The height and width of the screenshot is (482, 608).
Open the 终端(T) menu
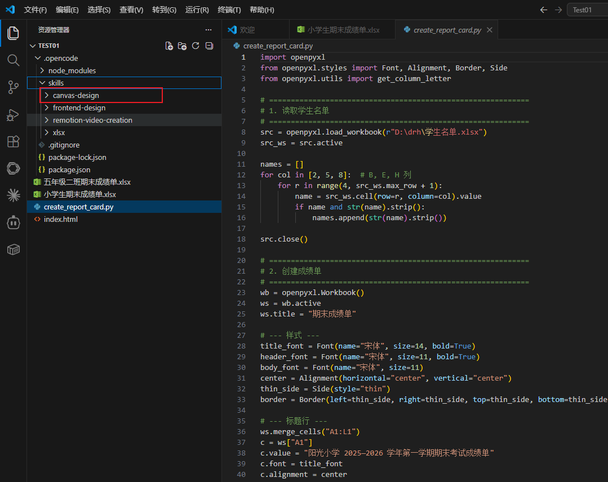pos(229,10)
